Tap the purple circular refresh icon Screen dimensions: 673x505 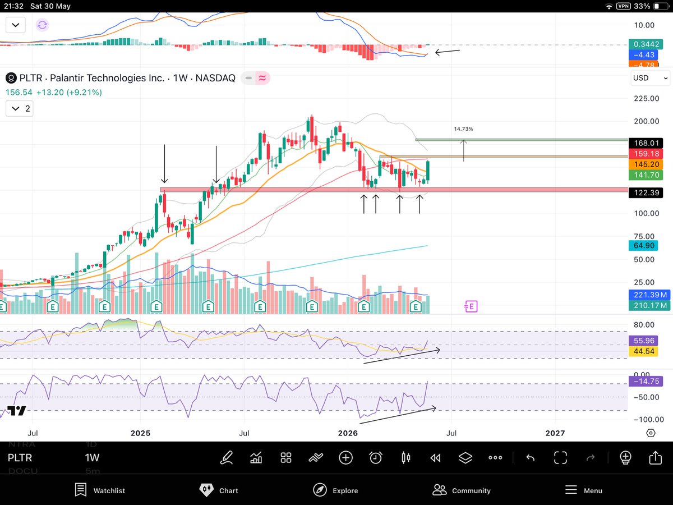43,25
